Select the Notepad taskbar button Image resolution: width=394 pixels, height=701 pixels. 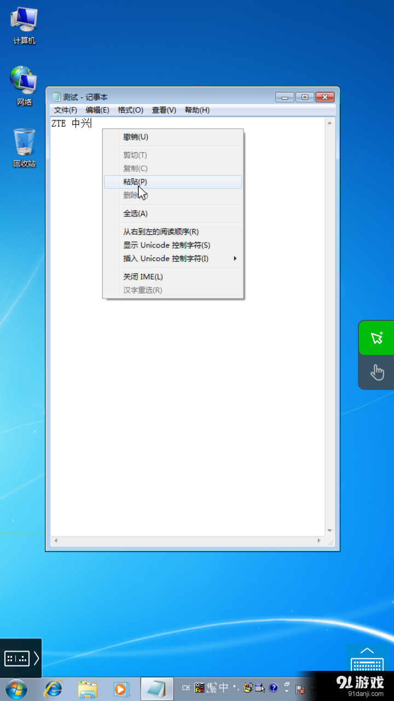pyautogui.click(x=157, y=689)
